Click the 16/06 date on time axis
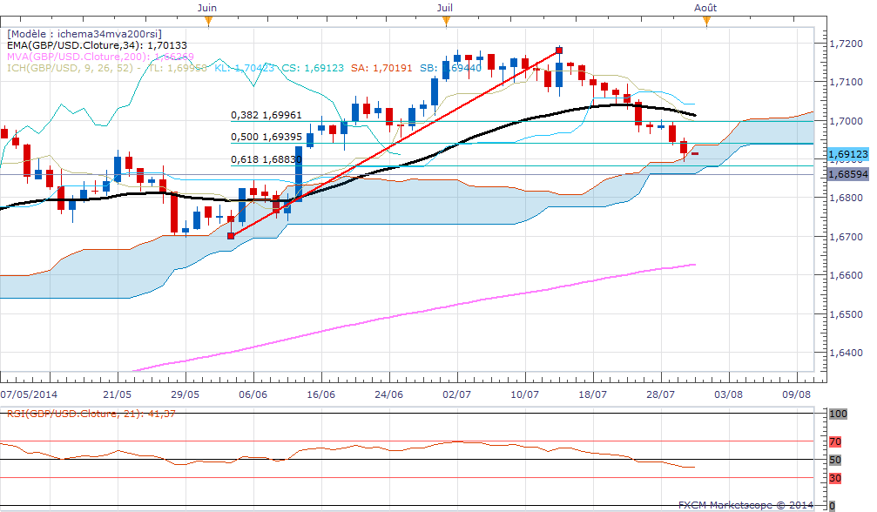Image resolution: width=877 pixels, height=512 pixels. [320, 394]
